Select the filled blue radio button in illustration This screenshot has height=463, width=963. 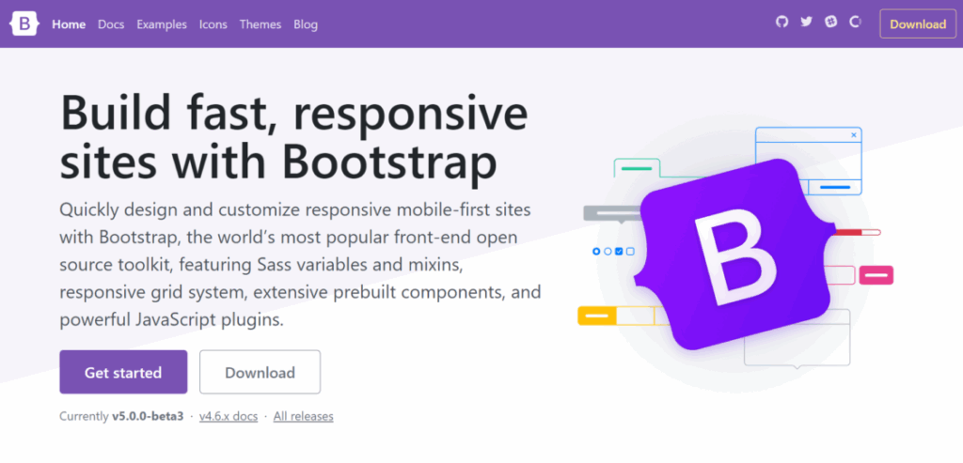(596, 252)
